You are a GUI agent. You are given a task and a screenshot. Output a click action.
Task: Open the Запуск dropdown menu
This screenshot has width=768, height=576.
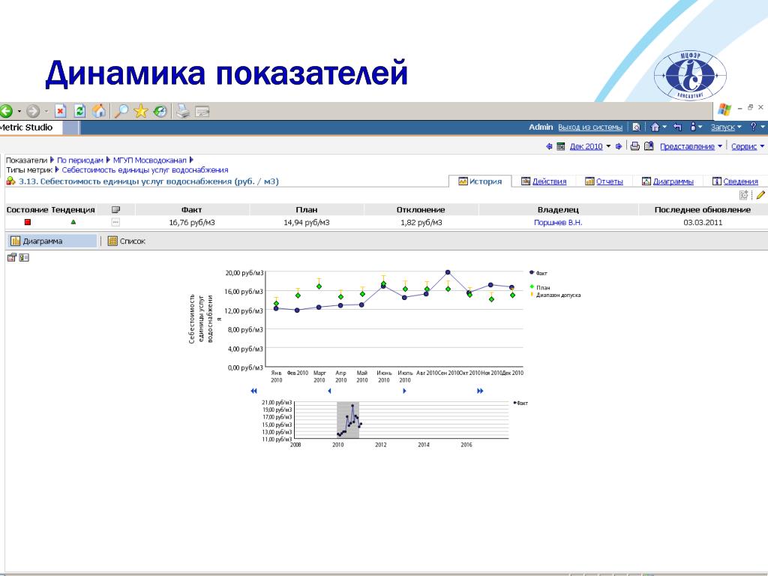coord(727,127)
